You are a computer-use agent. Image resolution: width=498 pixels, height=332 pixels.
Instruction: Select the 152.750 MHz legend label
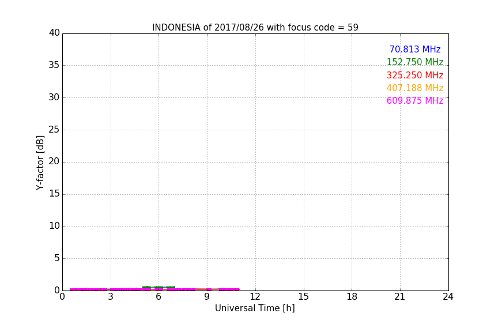point(415,62)
